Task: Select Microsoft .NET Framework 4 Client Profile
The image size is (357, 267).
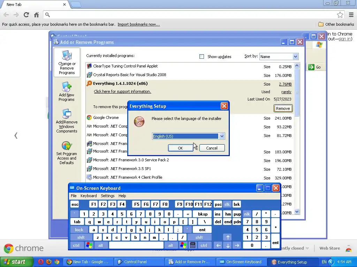Action: [190, 178]
